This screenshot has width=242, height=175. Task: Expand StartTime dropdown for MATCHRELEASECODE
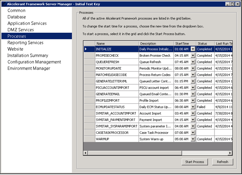pos(193,75)
